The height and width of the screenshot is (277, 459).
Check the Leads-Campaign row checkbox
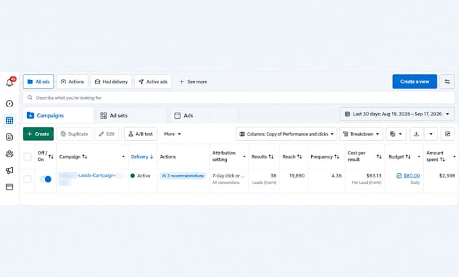[x=28, y=179]
